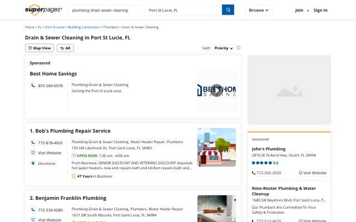356x222 pixels.
Task: Play the Best Home Savings video
Action: pyautogui.click(x=216, y=90)
